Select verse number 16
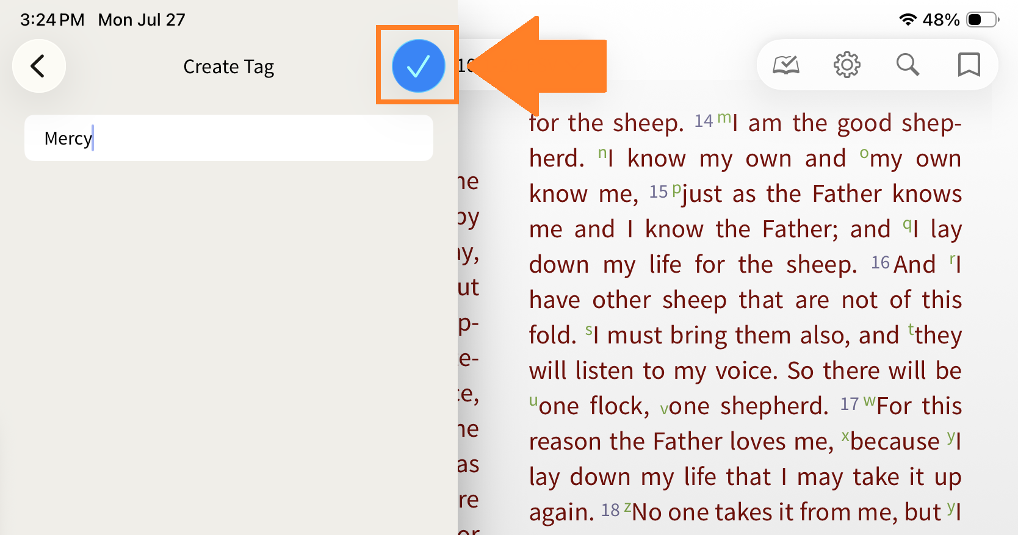Image resolution: width=1018 pixels, height=535 pixels. [x=880, y=263]
